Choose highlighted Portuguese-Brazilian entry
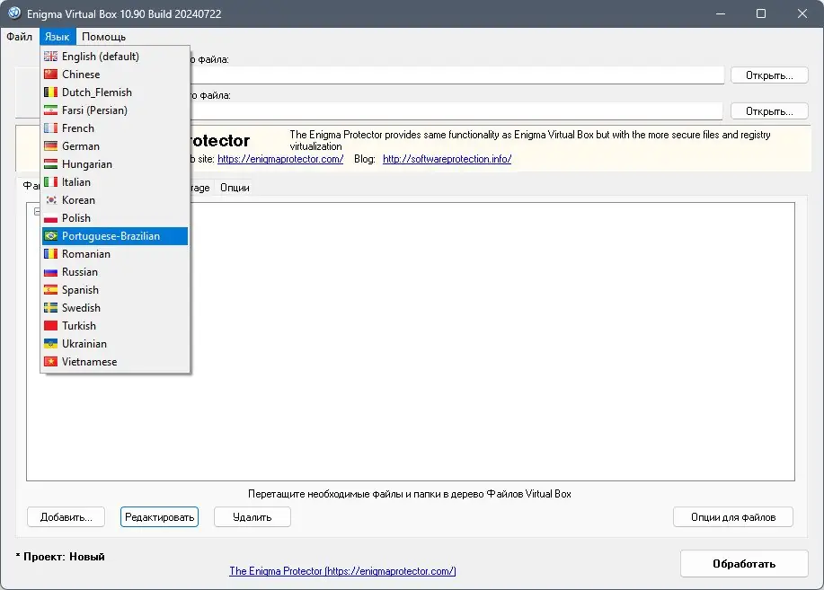This screenshot has height=590, width=824. tap(114, 236)
